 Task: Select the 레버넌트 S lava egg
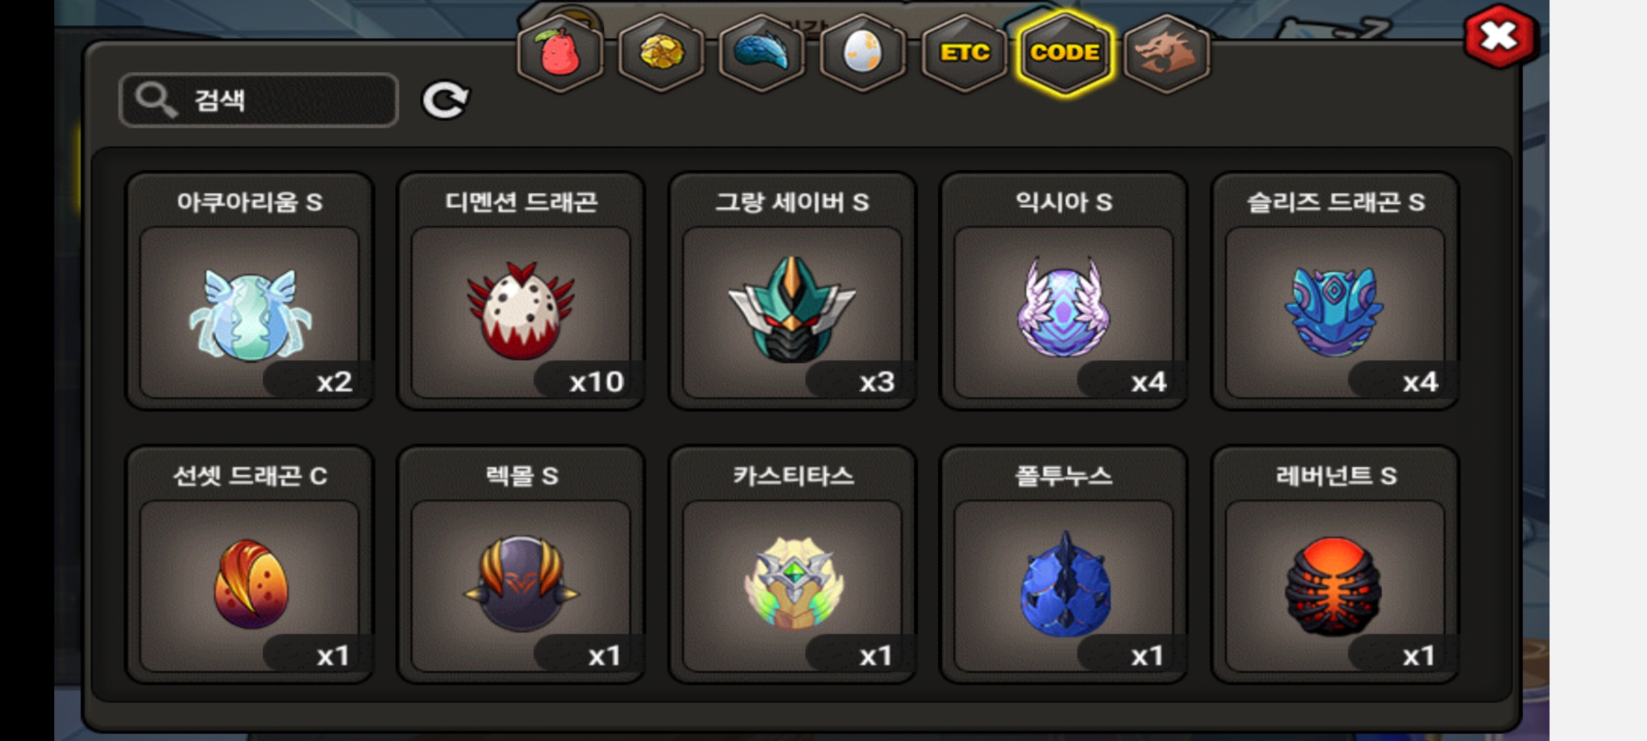pyautogui.click(x=1335, y=565)
